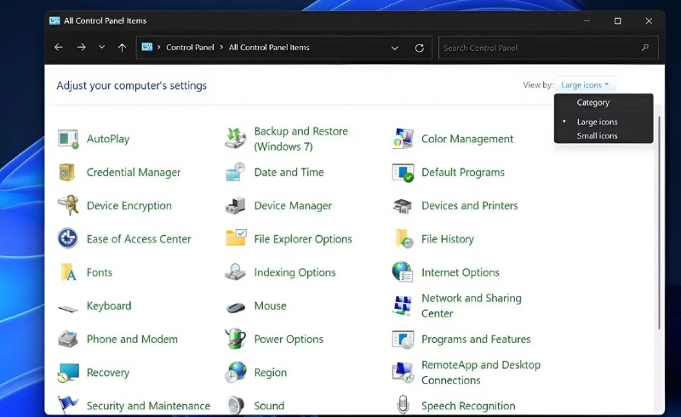
Task: Open the File History text link
Action: pos(448,239)
